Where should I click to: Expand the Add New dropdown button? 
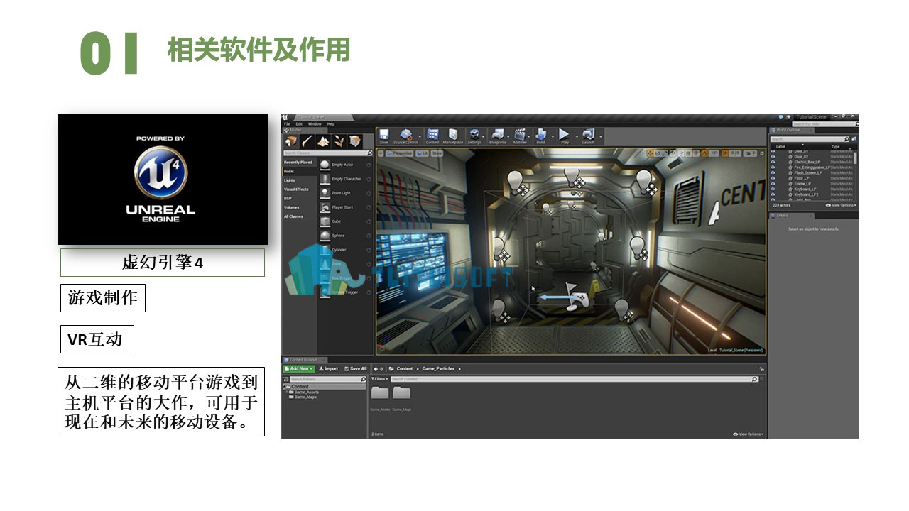pos(299,368)
